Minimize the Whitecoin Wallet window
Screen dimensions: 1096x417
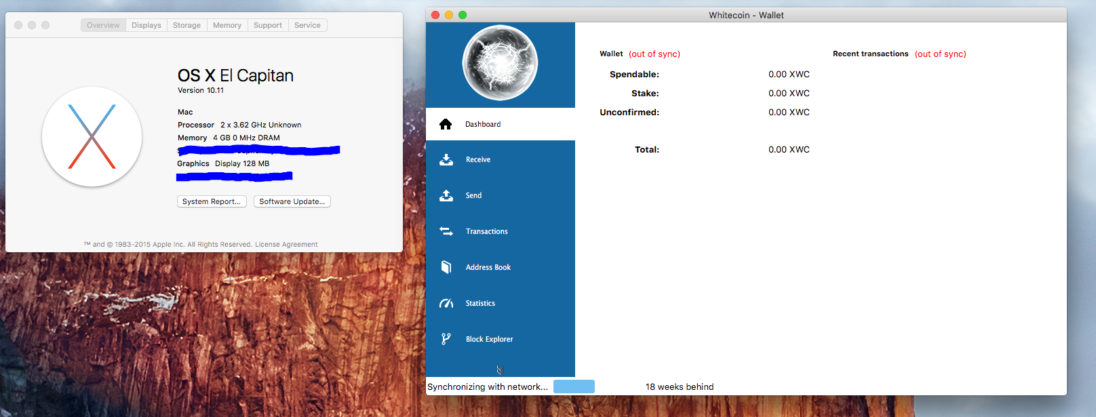pyautogui.click(x=449, y=15)
